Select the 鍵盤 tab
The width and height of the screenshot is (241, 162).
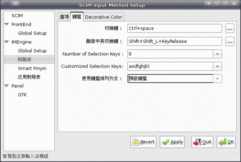click(77, 16)
